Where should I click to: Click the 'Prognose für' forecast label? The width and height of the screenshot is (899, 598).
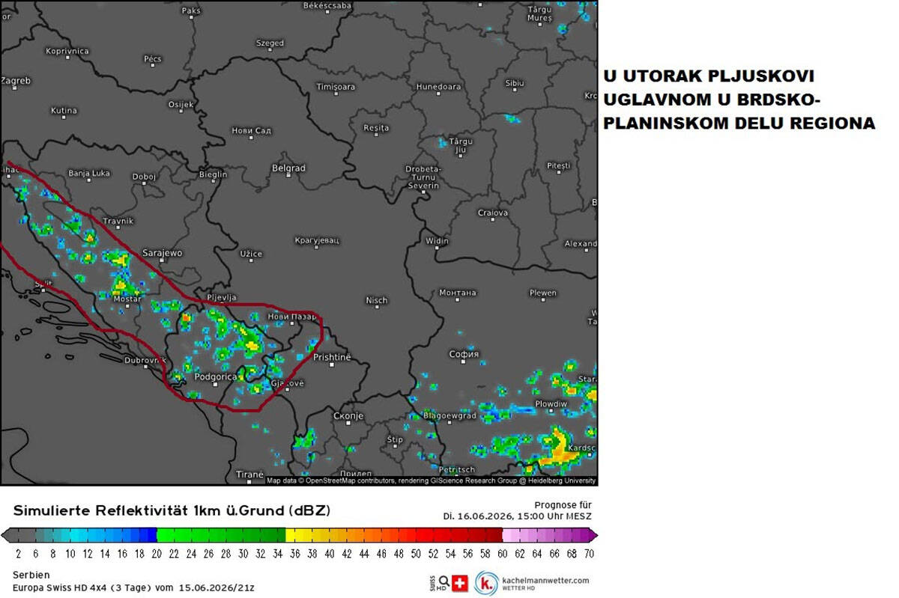pyautogui.click(x=563, y=505)
